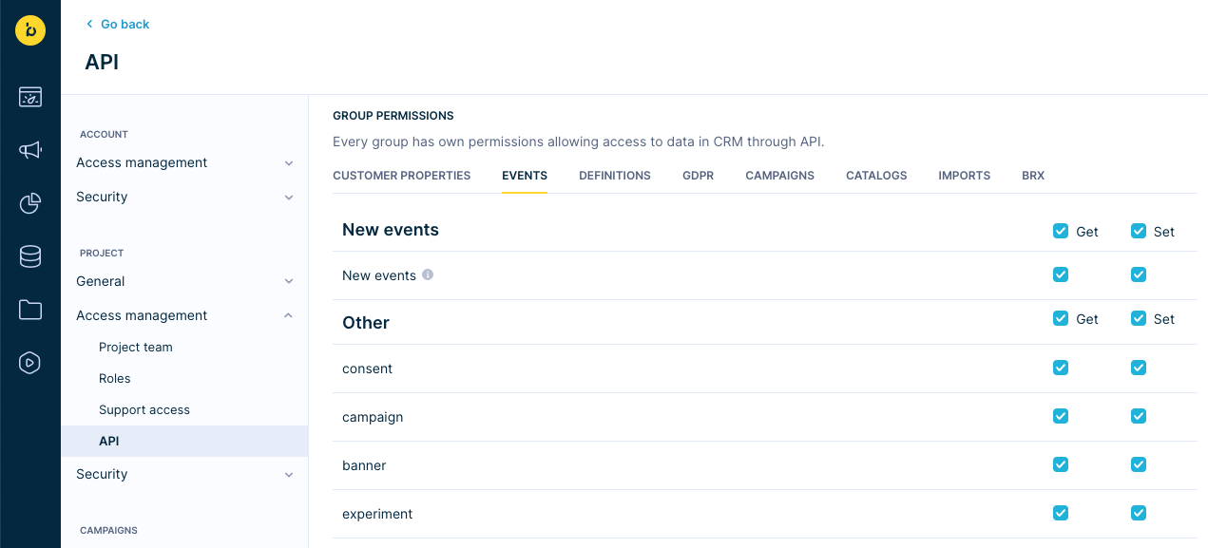Switch to Campaigns tab
1208x548 pixels.
pos(779,176)
